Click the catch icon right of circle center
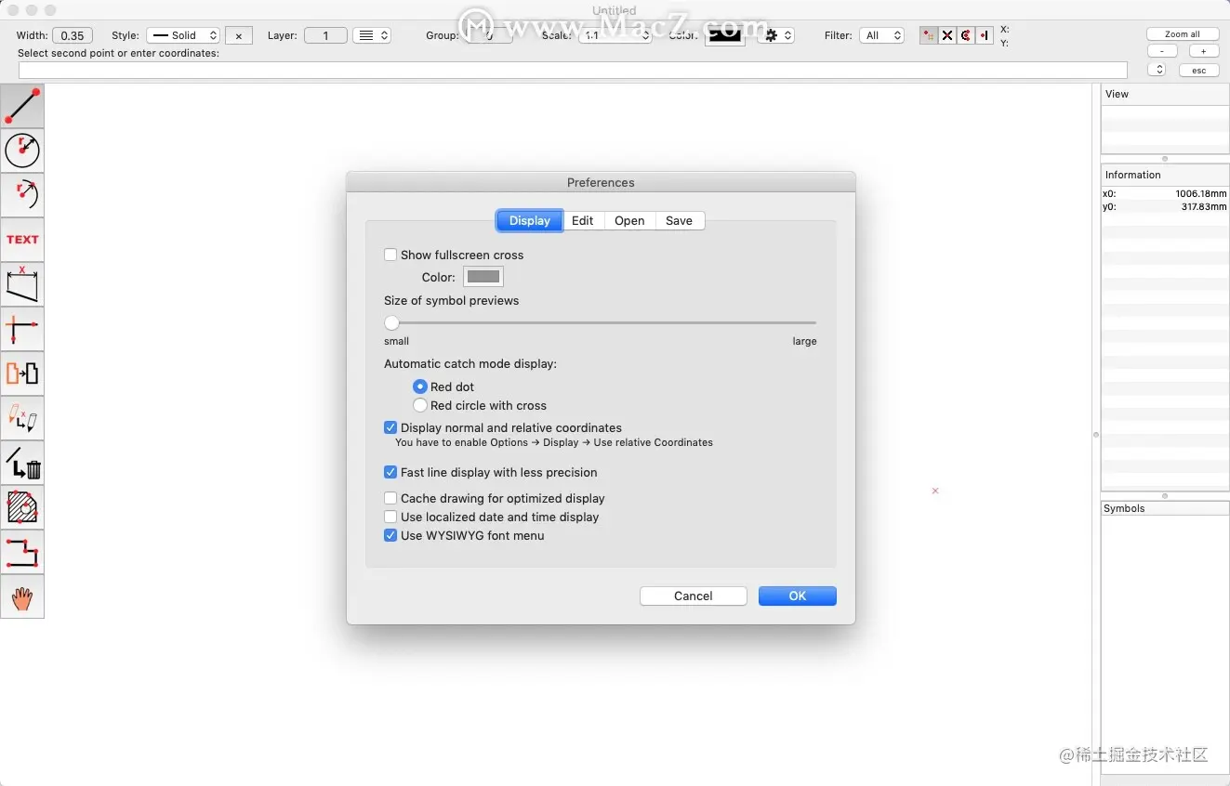 tap(985, 35)
